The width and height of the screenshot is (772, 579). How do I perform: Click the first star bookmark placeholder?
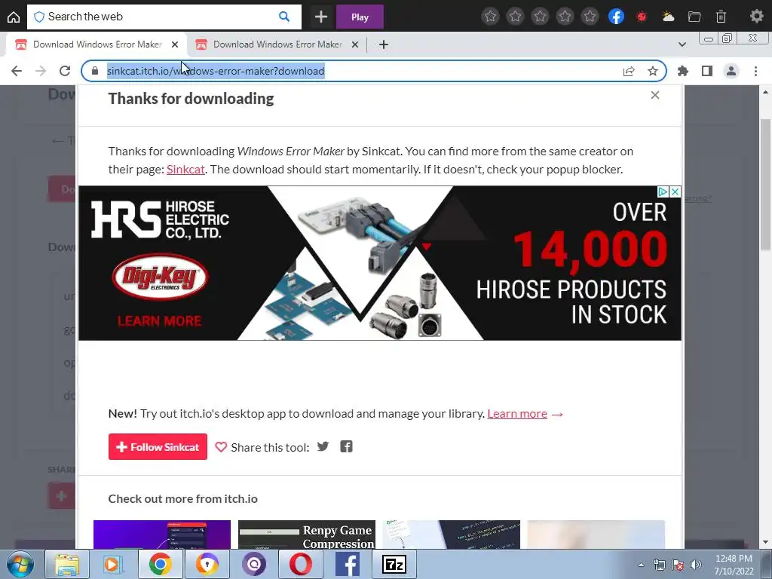(490, 17)
